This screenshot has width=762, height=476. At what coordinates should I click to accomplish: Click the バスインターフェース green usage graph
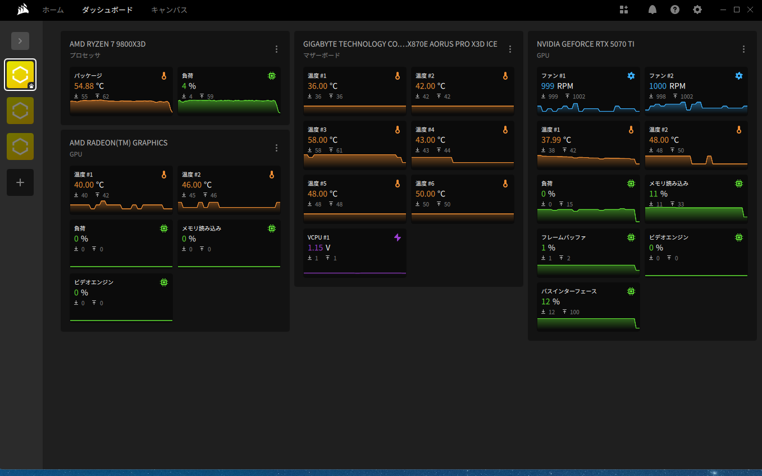(x=588, y=323)
